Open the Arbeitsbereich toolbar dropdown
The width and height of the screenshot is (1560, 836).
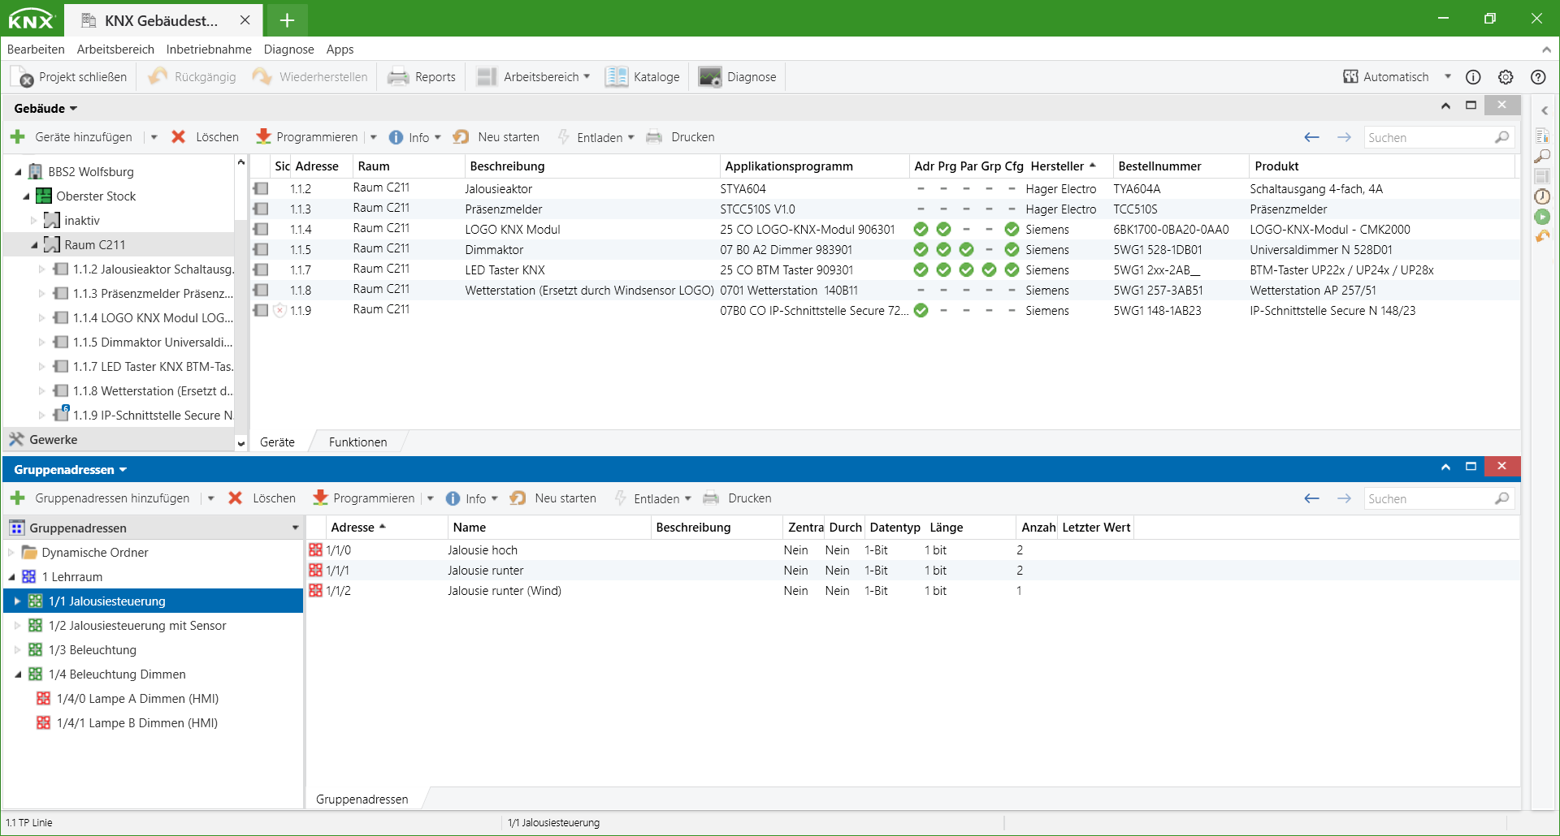coord(586,77)
